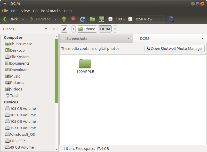The width and height of the screenshot is (207, 152).
Task: Click the Back navigation button
Action: (11, 19)
